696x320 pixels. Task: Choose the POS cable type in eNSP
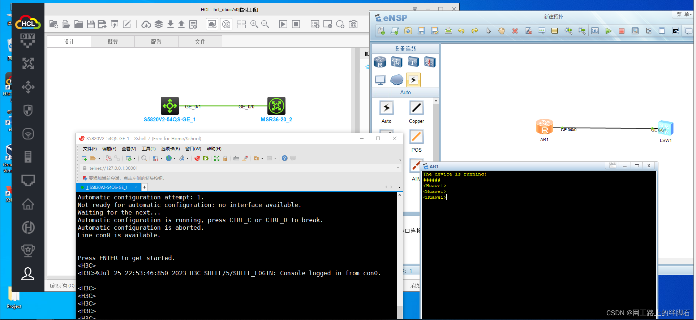pos(416,137)
